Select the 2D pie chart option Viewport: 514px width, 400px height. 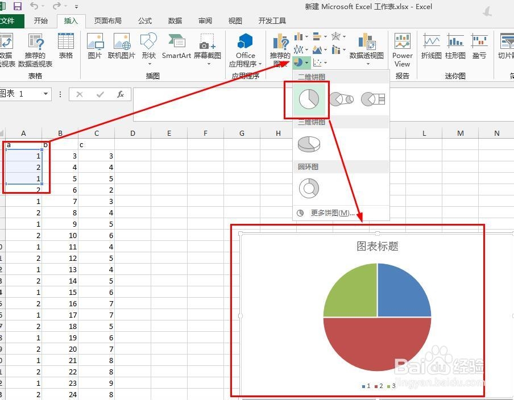coord(309,98)
